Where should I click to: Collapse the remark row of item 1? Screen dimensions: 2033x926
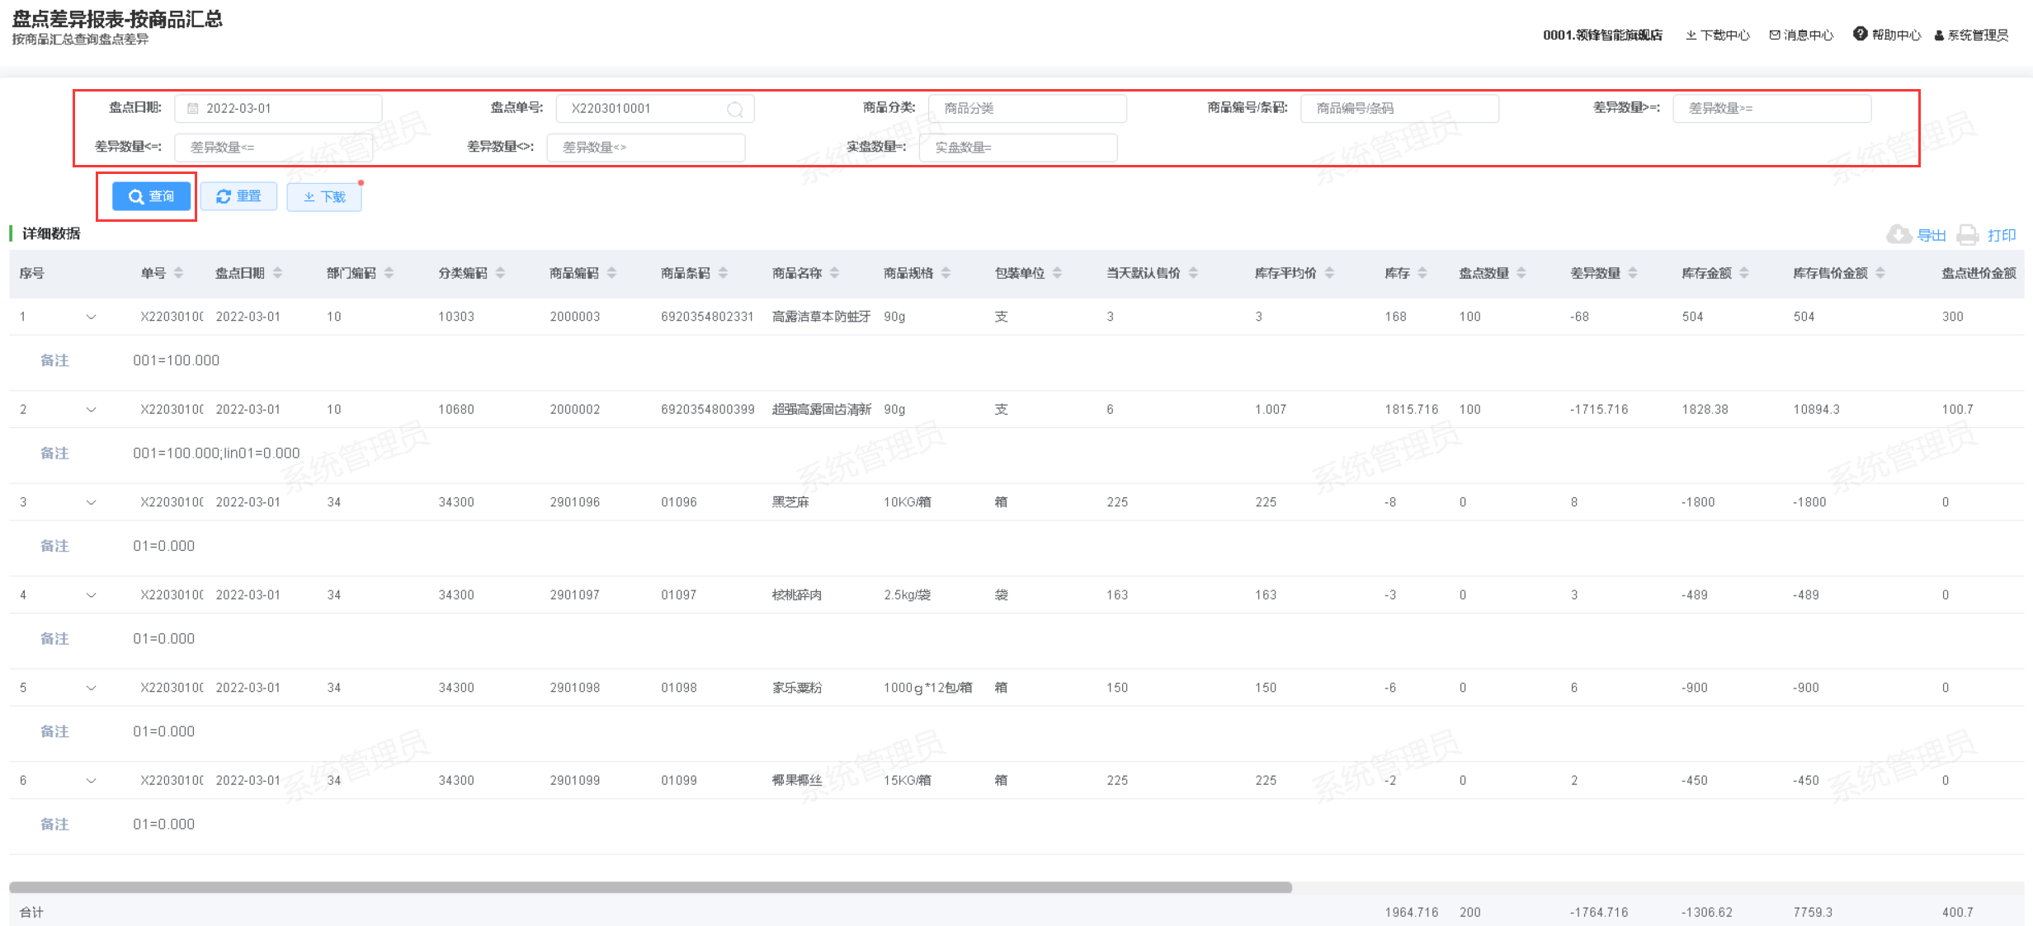(91, 317)
